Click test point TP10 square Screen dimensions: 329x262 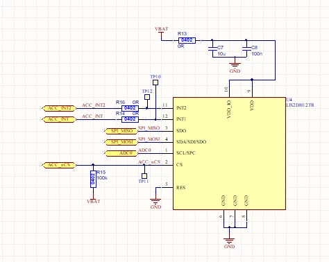tap(155, 82)
